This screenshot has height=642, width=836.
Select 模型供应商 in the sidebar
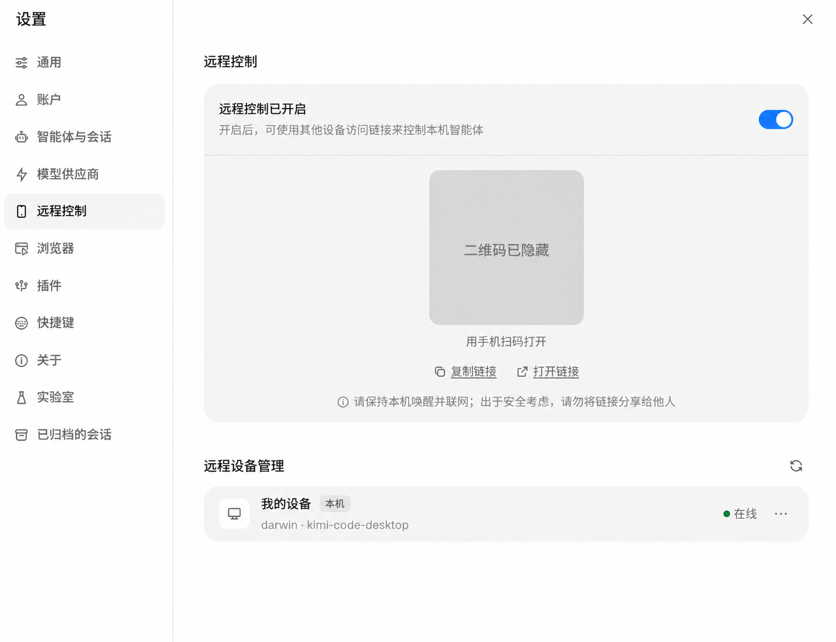(84, 174)
